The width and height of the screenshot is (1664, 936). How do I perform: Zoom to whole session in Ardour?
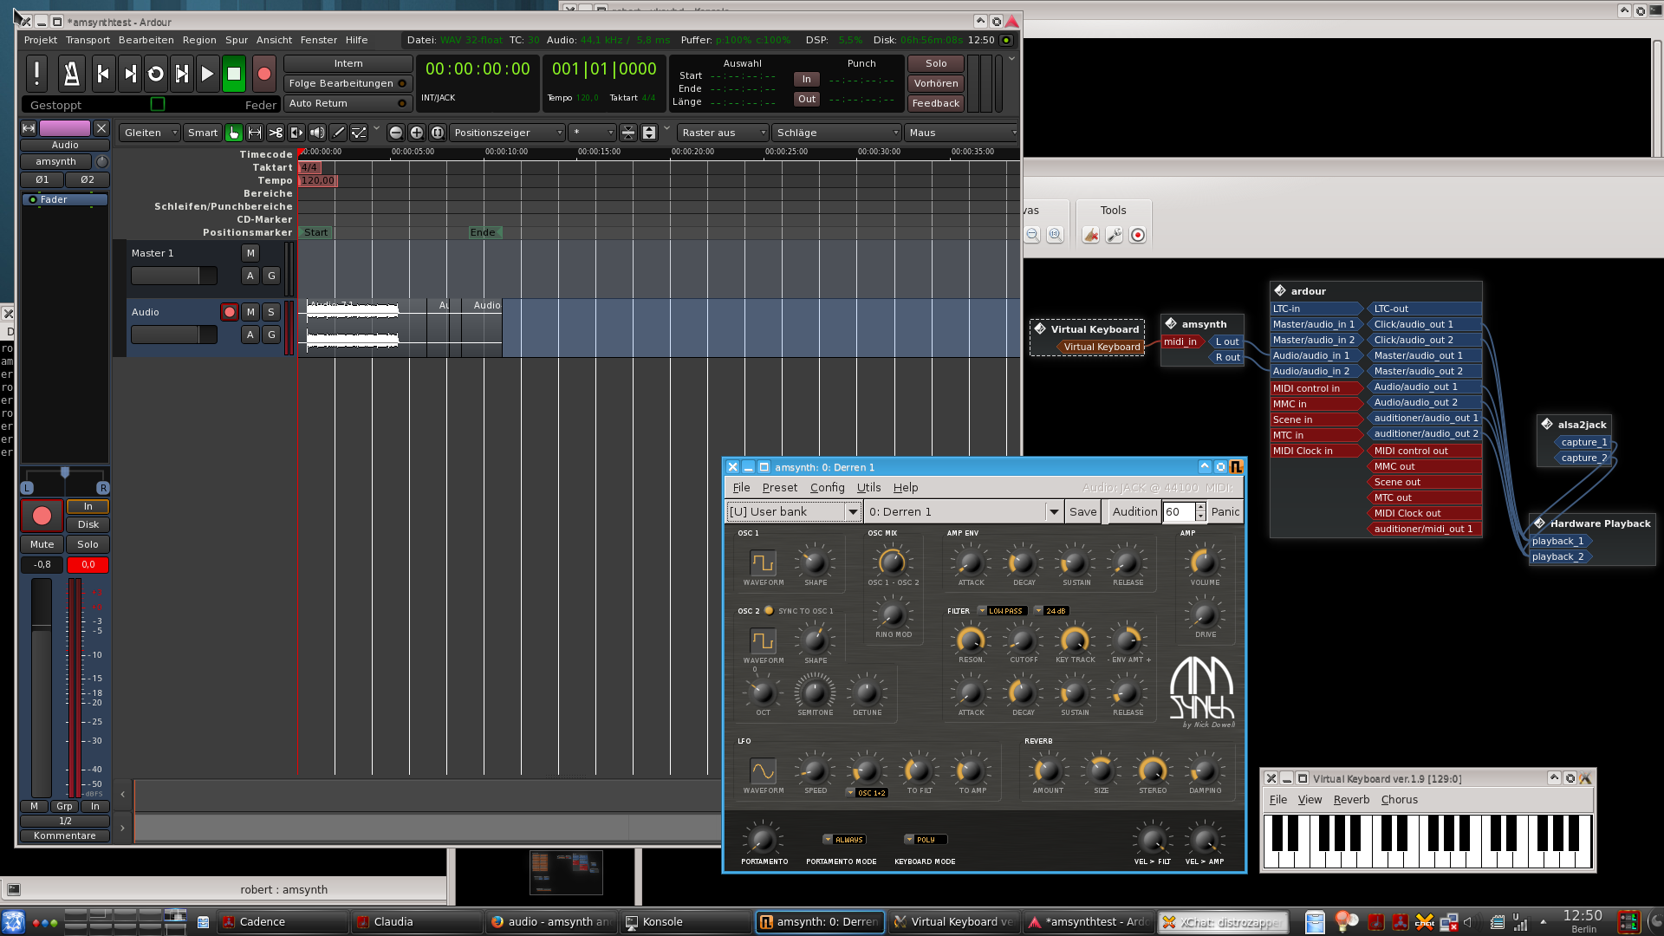tap(438, 133)
